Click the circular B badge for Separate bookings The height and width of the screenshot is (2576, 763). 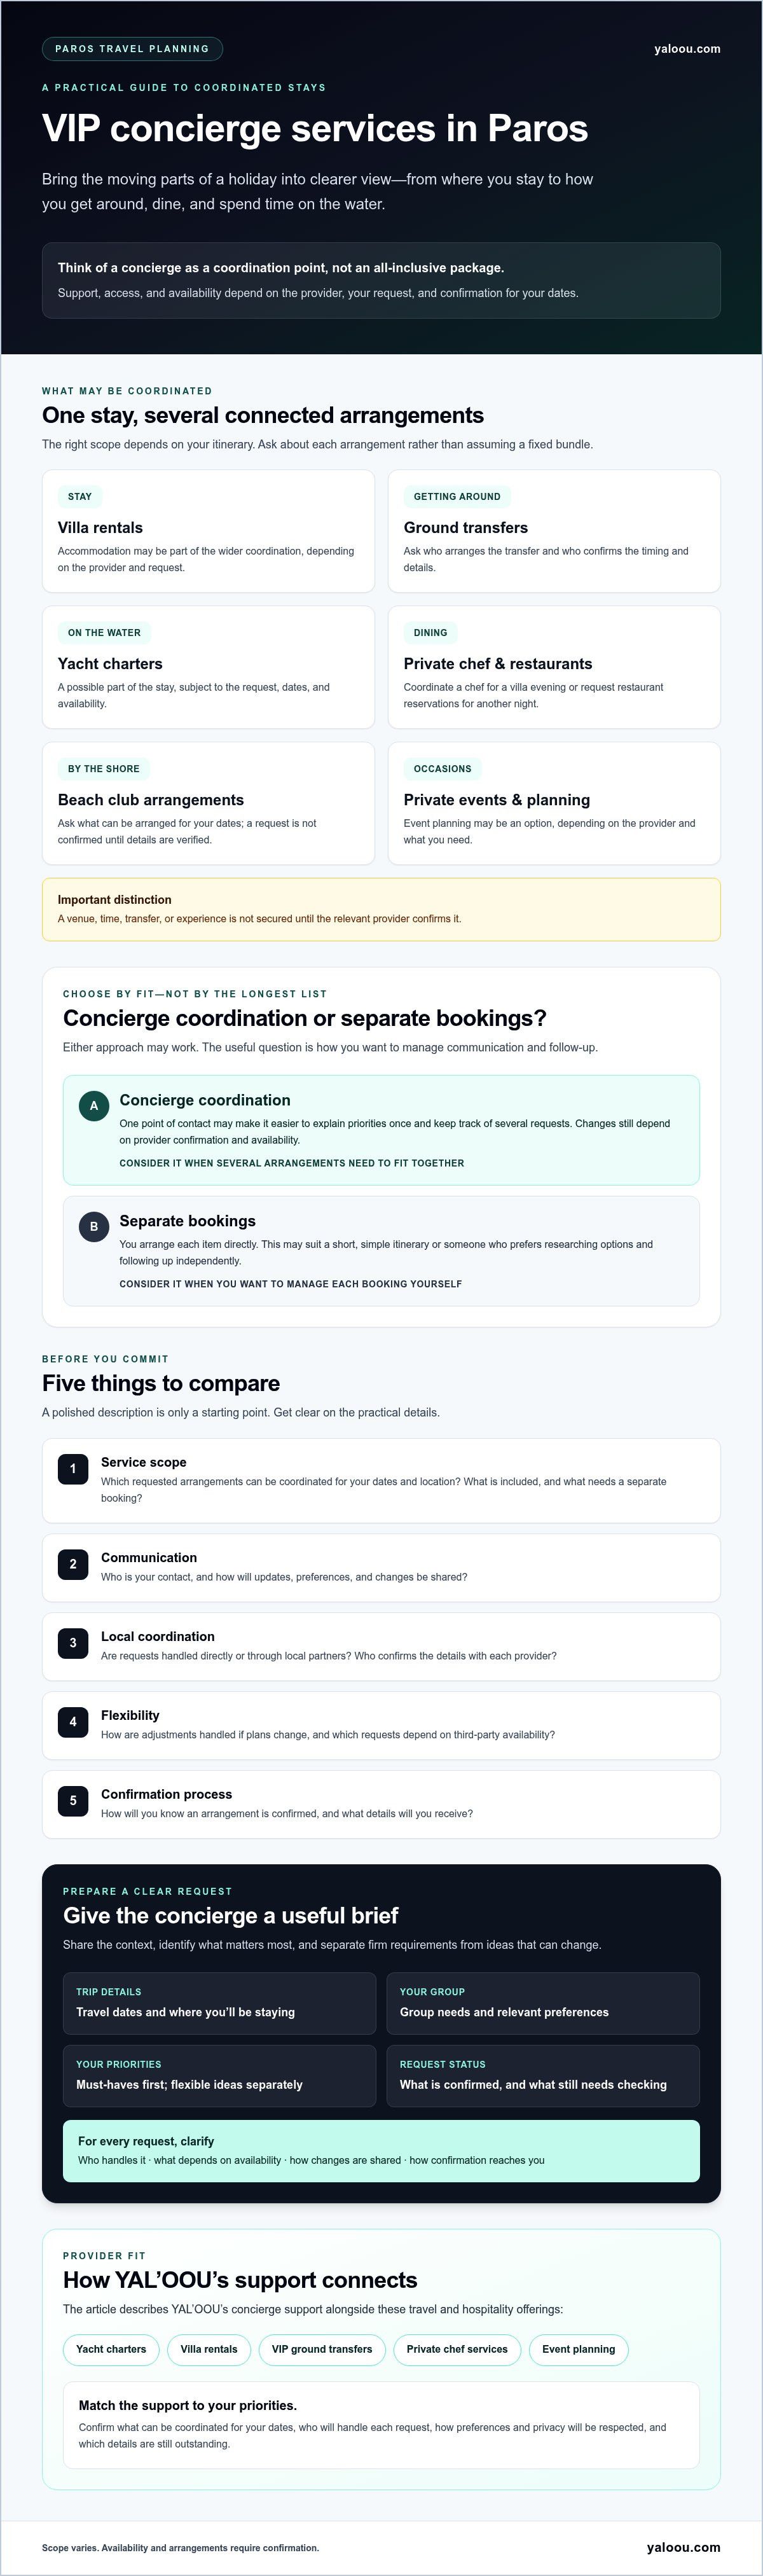click(94, 1227)
